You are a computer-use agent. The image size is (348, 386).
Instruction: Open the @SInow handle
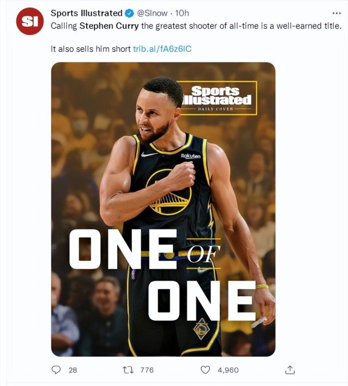point(152,13)
